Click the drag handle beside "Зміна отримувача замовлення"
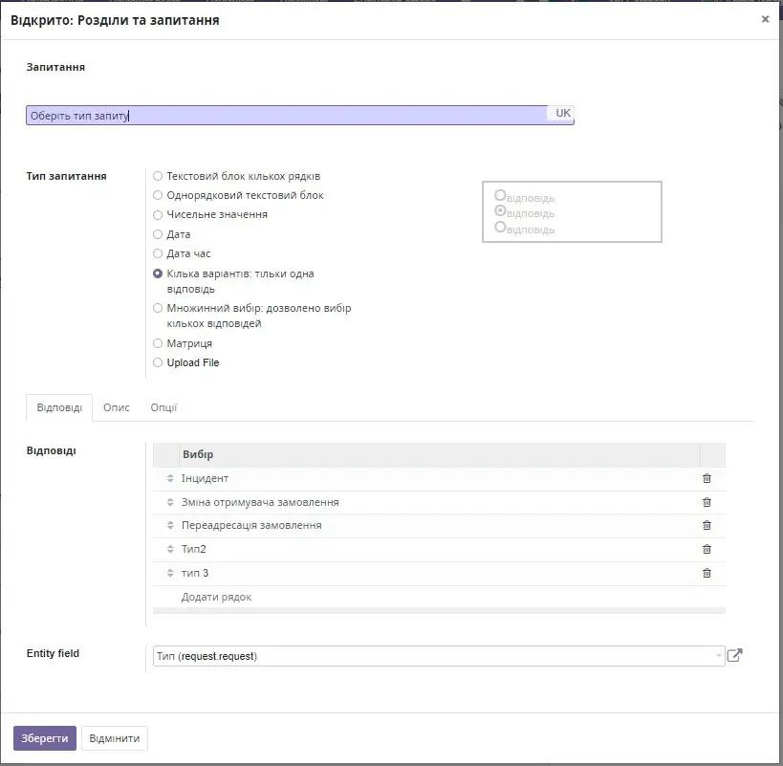783x766 pixels. tap(169, 501)
